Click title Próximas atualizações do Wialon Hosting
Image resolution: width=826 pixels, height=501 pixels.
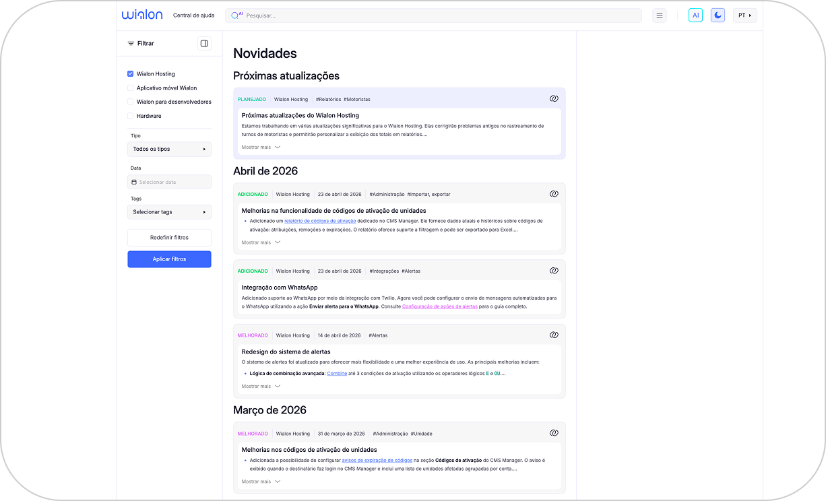tap(300, 116)
